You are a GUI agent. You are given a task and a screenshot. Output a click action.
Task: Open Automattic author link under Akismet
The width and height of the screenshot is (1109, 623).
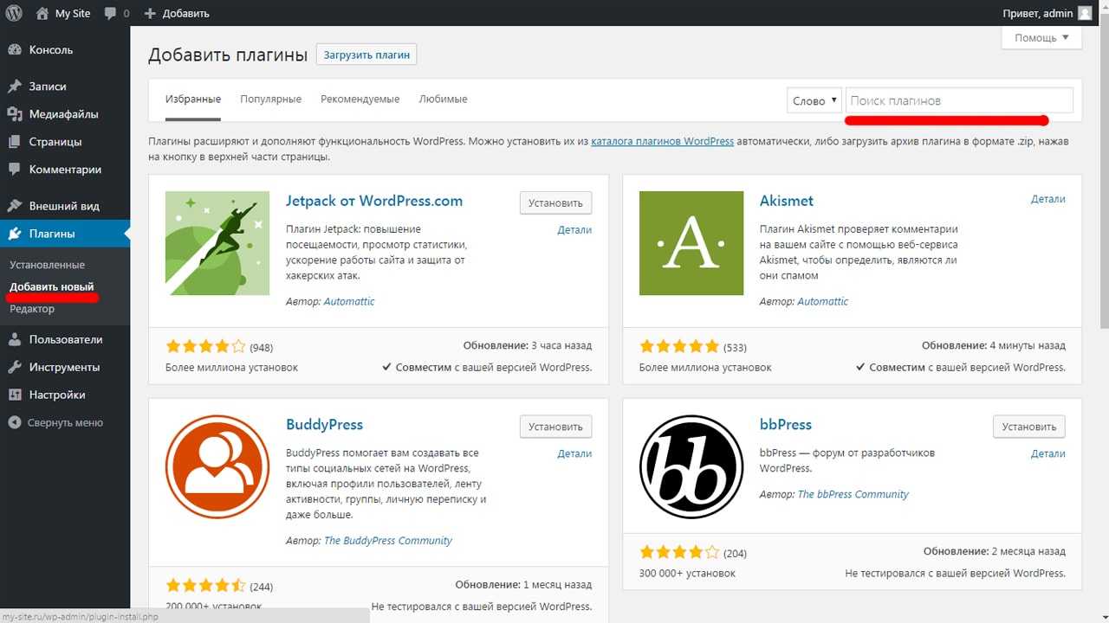[x=823, y=302]
